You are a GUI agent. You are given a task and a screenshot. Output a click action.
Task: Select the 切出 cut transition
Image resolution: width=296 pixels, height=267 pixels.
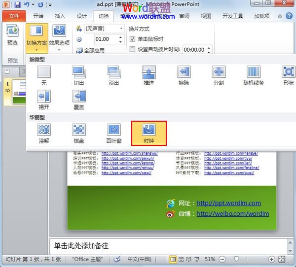click(79, 75)
